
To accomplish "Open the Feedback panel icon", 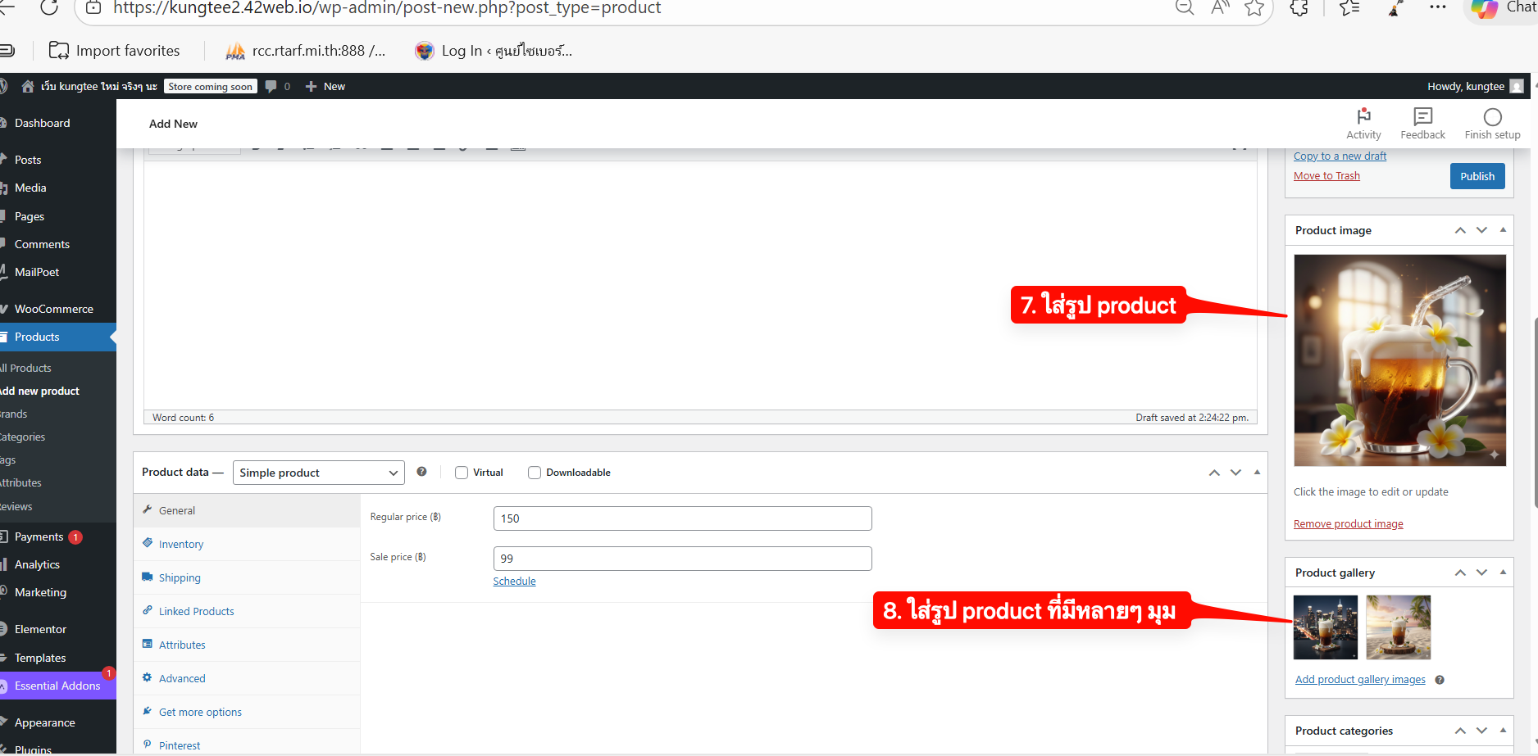I will coord(1422,116).
